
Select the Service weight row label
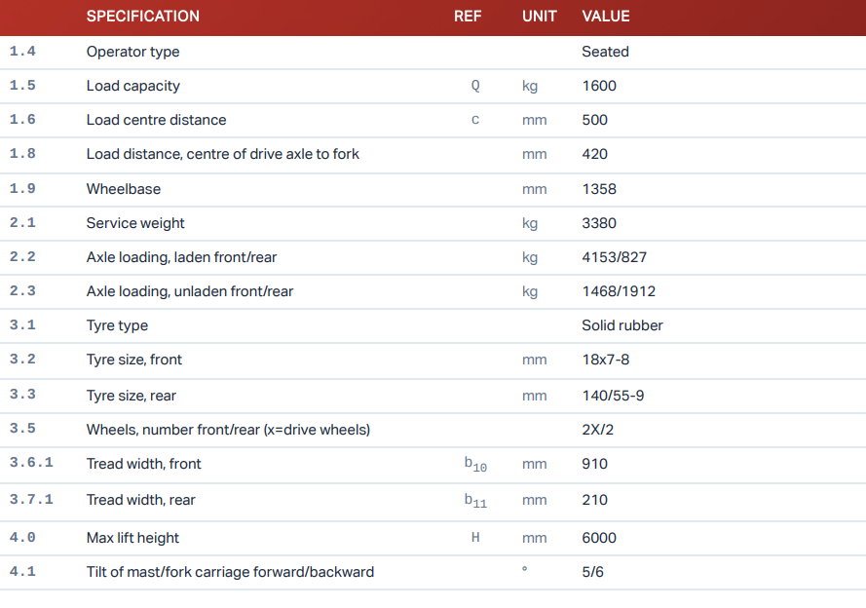[135, 223]
